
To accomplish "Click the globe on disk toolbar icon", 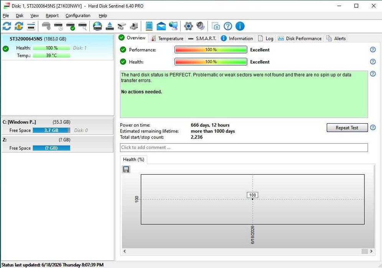I will tap(97, 26).
